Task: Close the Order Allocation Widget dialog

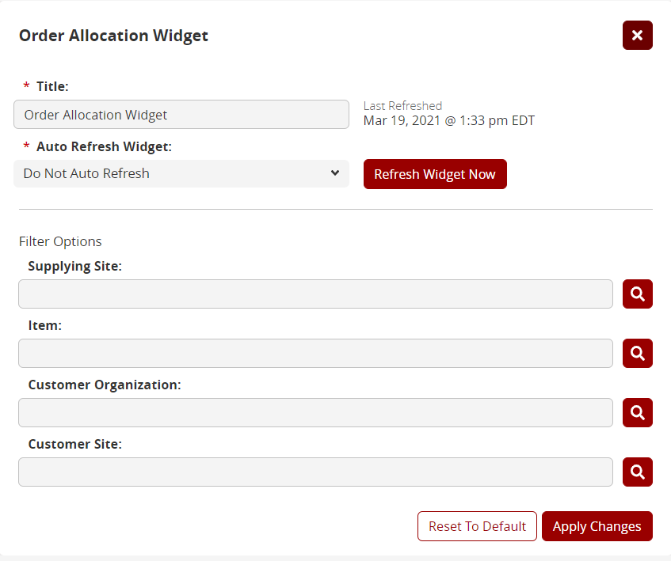Action: click(x=637, y=36)
